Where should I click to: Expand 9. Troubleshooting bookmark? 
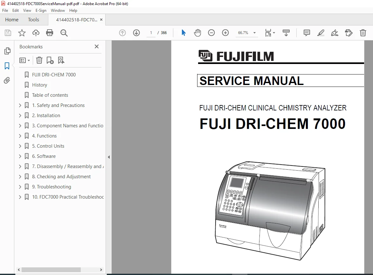(x=20, y=187)
